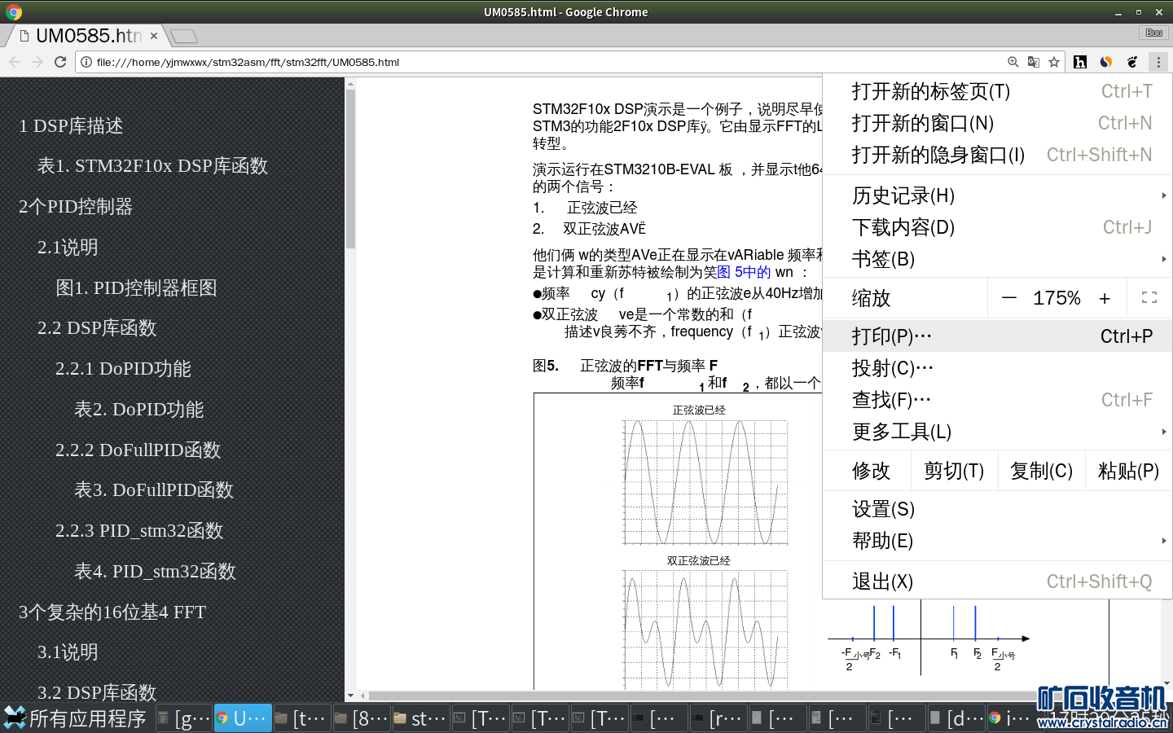Open sidebar link 3个复杂的16位基4 FFT

[x=112, y=612]
